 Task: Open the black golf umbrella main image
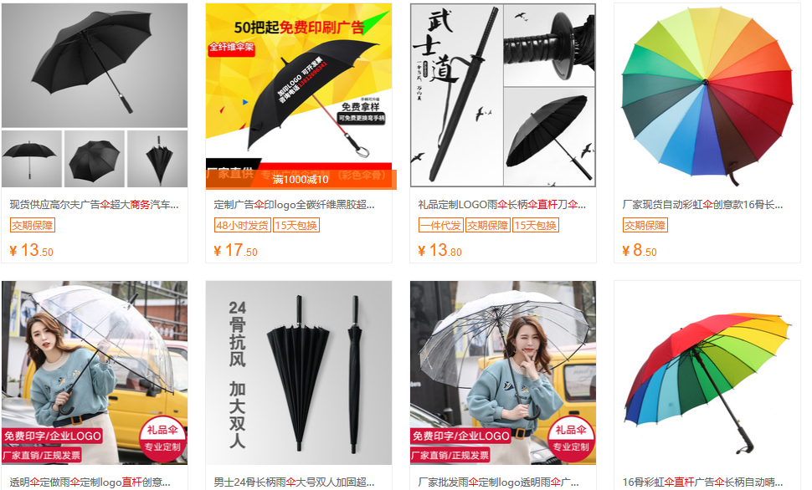pyautogui.click(x=95, y=66)
